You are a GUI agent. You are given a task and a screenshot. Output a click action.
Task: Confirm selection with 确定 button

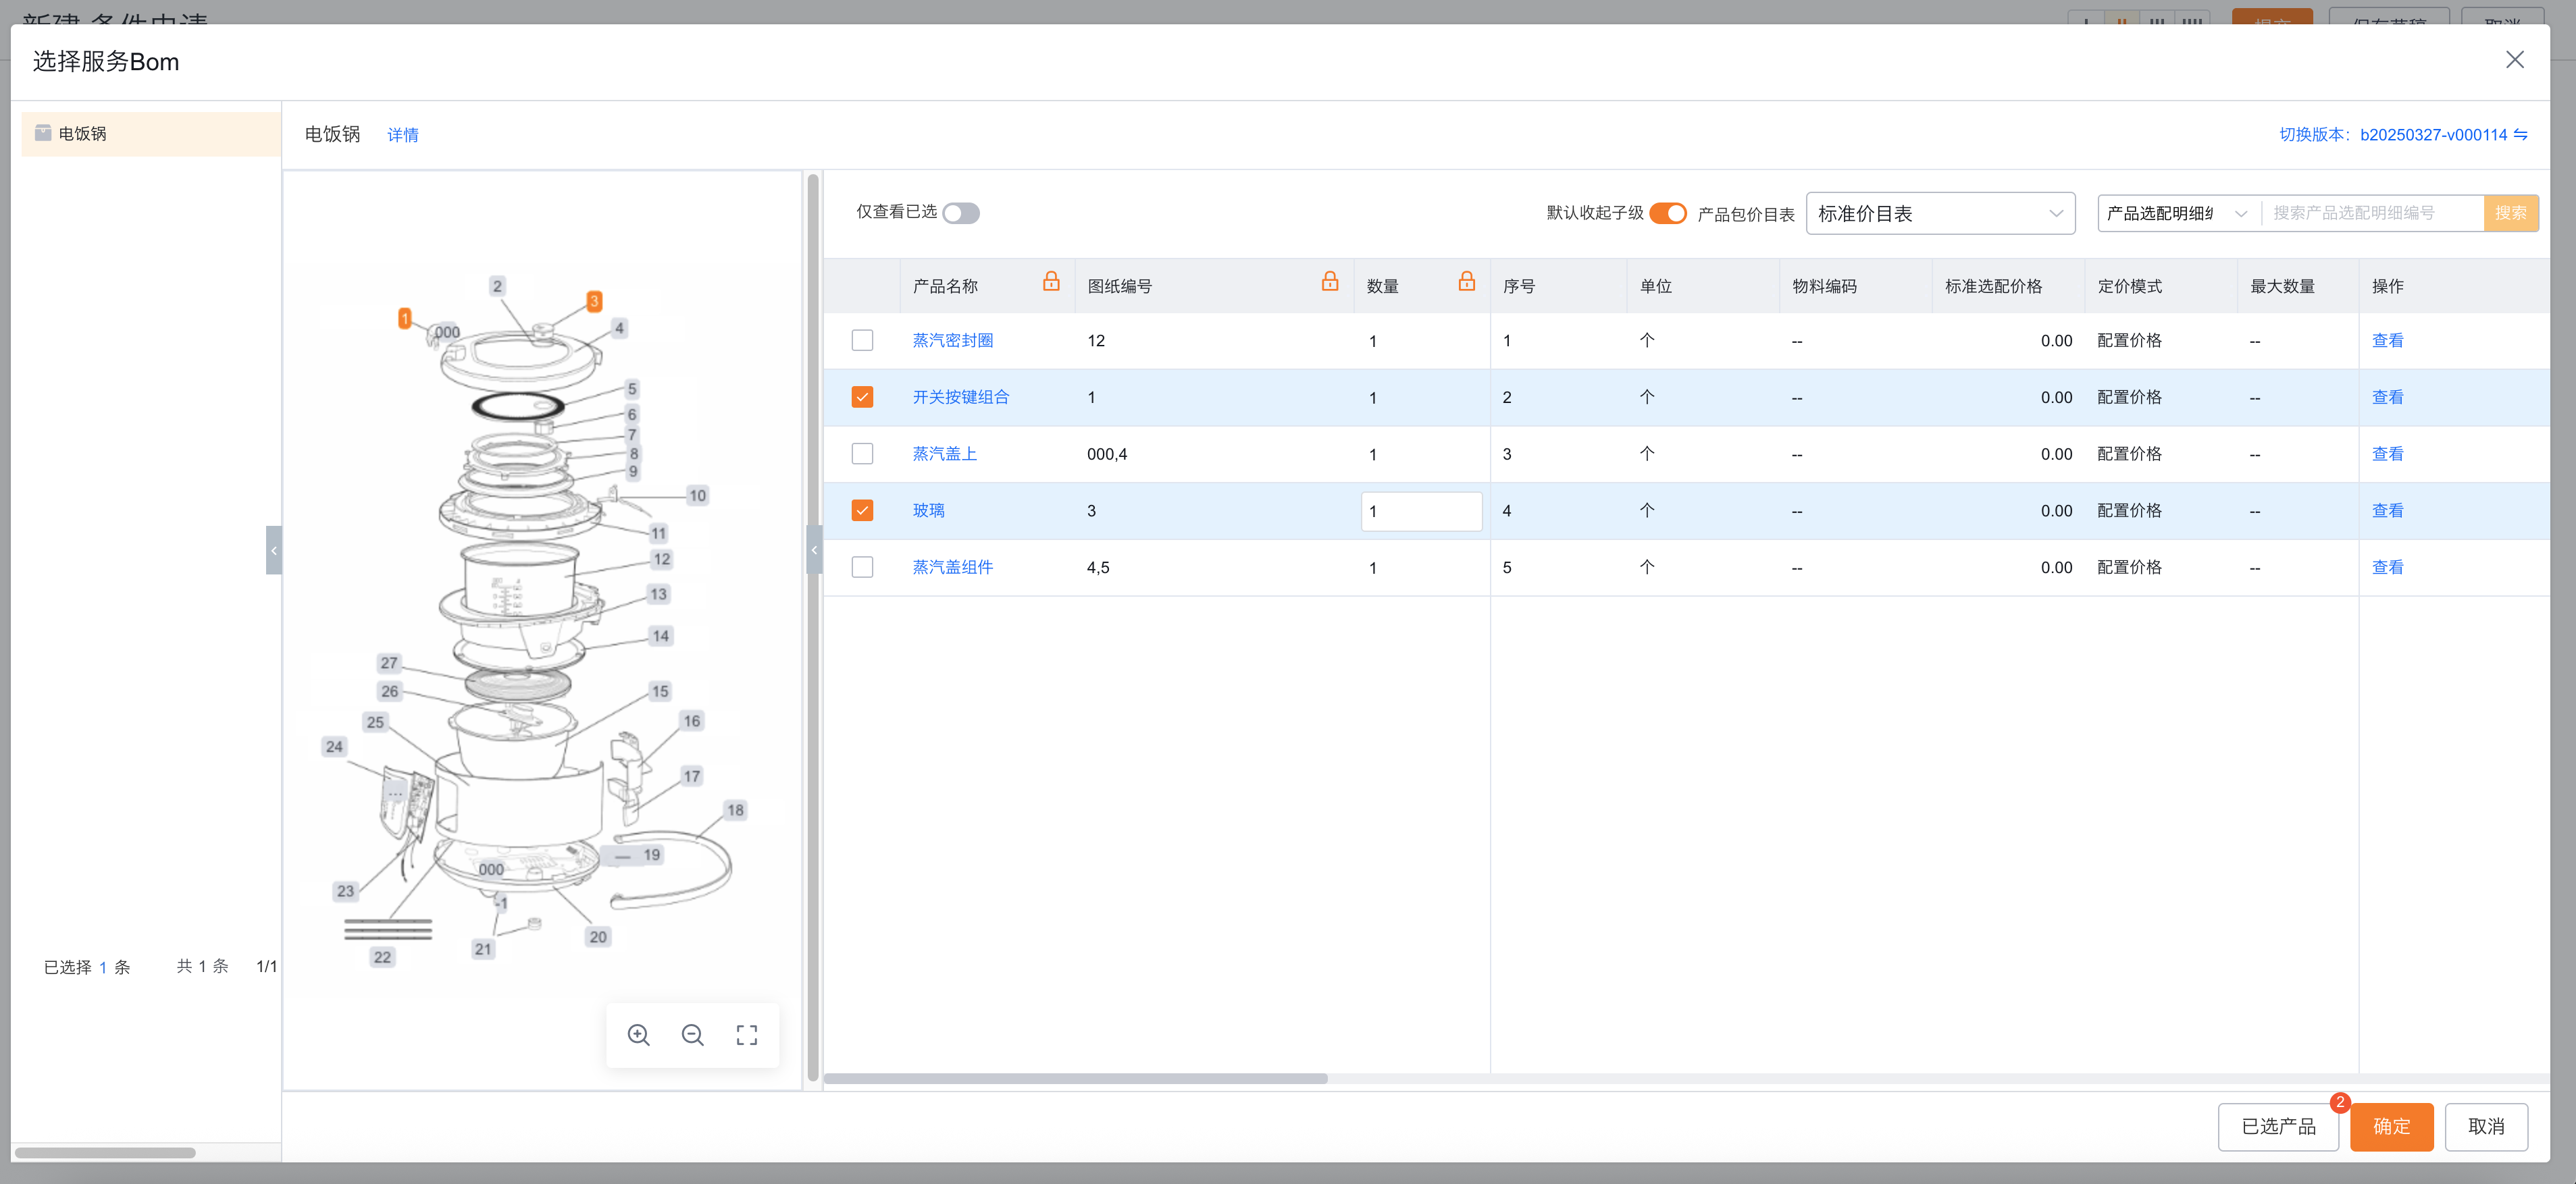pyautogui.click(x=2391, y=1127)
